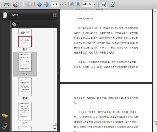Screen dimensions: 157x132
Task: Toggle fit full page view mode
Action: click(113, 4)
